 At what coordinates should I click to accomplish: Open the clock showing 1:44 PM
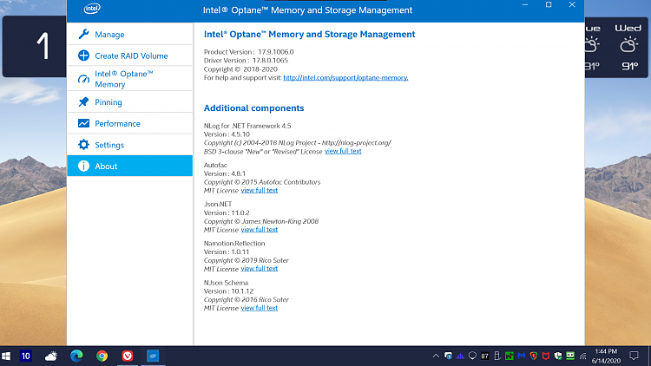(606, 356)
